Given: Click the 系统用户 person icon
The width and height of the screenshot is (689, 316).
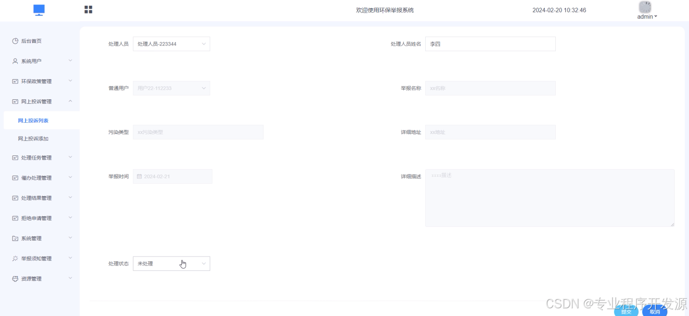Looking at the screenshot, I should (15, 61).
